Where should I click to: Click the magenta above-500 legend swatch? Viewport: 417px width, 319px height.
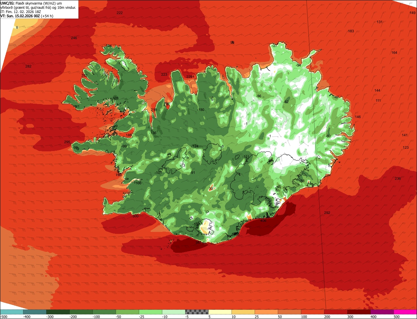coord(405,312)
